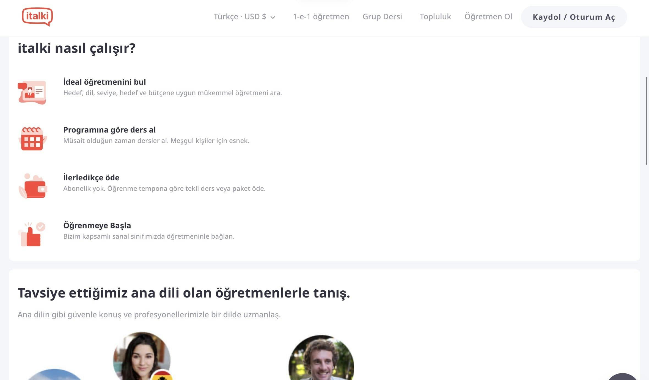This screenshot has width=649, height=380.
Task: Open the Topluluk menu item
Action: 435,17
